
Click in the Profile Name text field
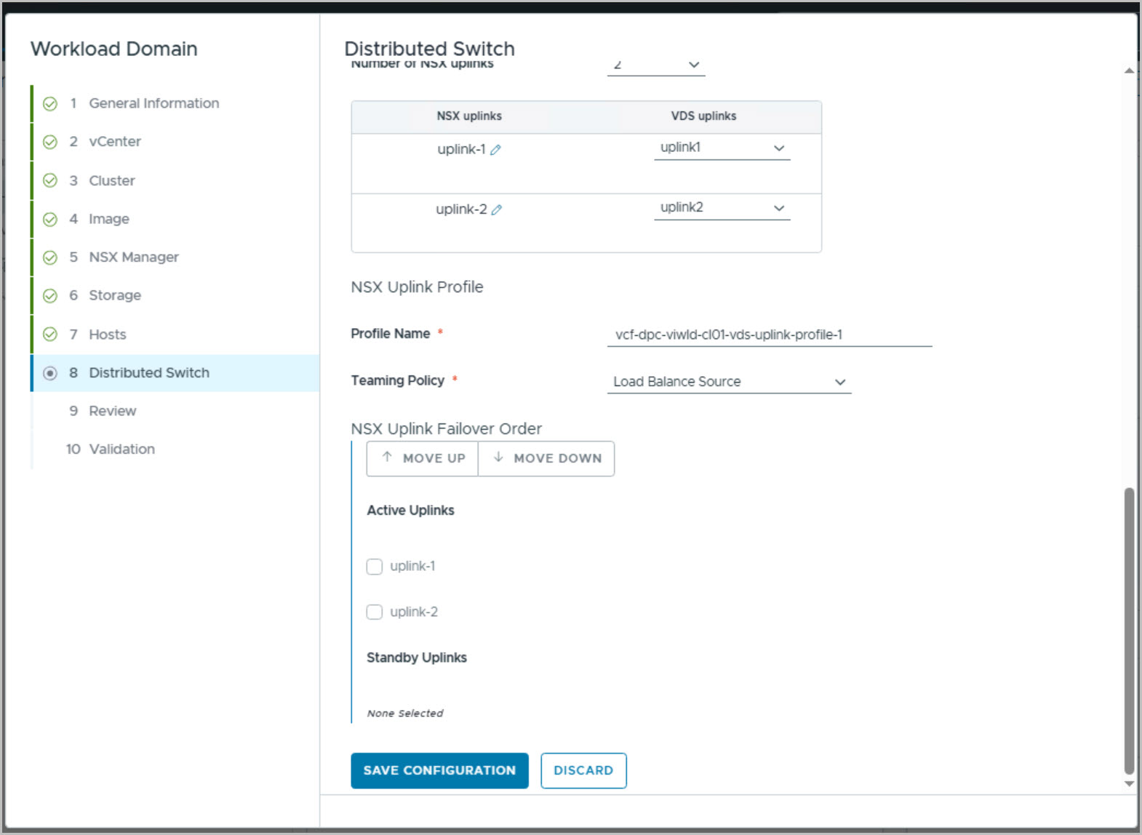[x=770, y=335]
